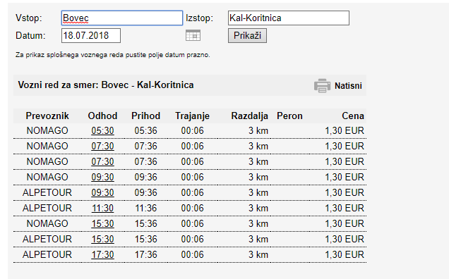Focus the Izstop field with Kal-Koritnica

click(x=289, y=18)
